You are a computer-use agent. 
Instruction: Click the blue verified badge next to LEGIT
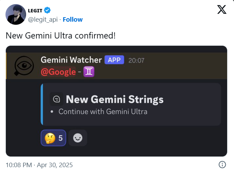click(47, 10)
